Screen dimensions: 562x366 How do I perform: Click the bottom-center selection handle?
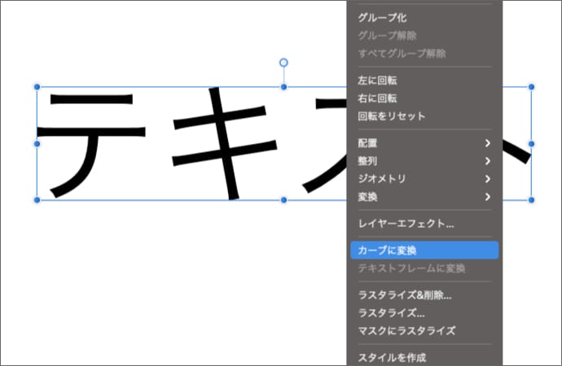(x=283, y=199)
